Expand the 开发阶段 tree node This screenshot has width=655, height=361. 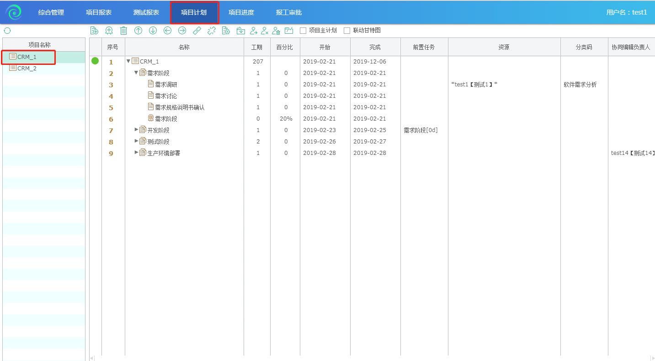pos(136,130)
